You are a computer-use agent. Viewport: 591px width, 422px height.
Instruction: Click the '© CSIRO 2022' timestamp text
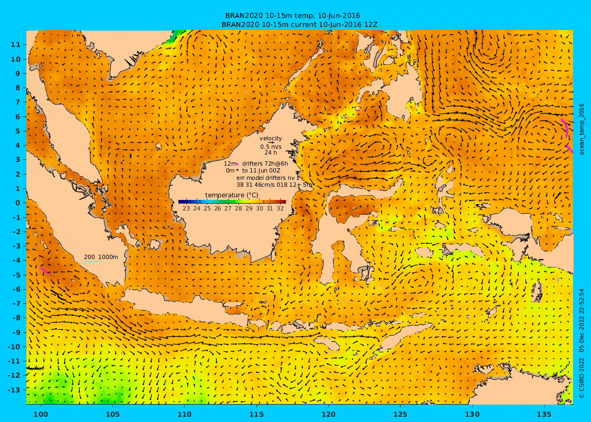click(582, 343)
